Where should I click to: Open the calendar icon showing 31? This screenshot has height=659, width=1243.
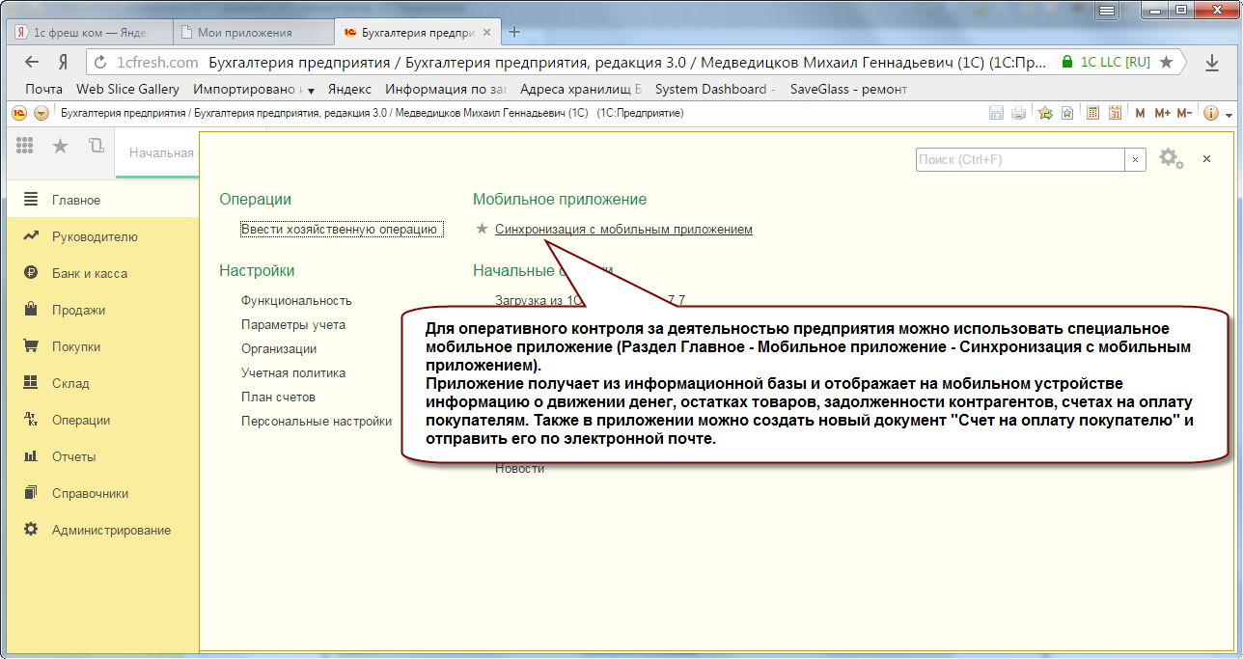(1115, 113)
